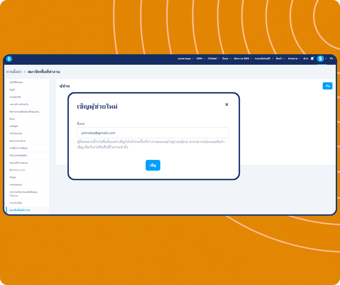Expand the สินค้า products dropdown
This screenshot has width=340, height=285.
(x=281, y=59)
